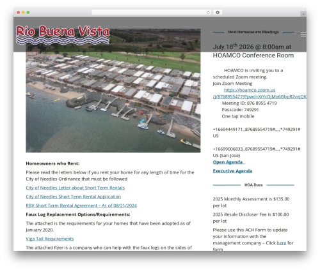320x270 pixels.
Task: Click the aerial community photo
Action: (x=113, y=91)
